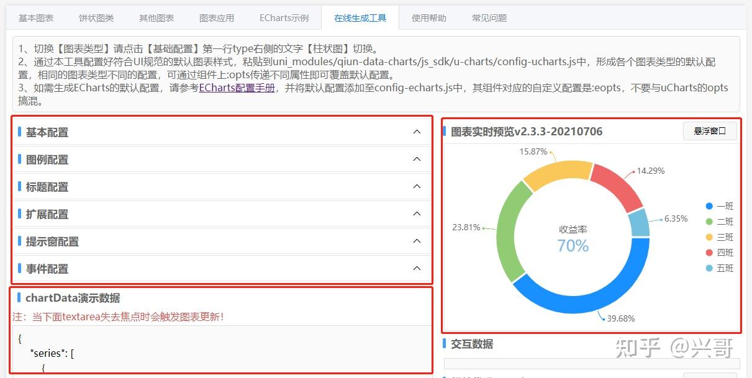Click the 23.81% data label
752x378 pixels.
[466, 227]
